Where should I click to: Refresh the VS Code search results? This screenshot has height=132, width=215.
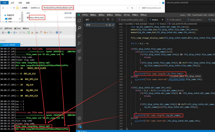[99, 20]
